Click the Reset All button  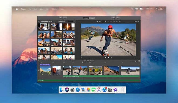(137, 21)
